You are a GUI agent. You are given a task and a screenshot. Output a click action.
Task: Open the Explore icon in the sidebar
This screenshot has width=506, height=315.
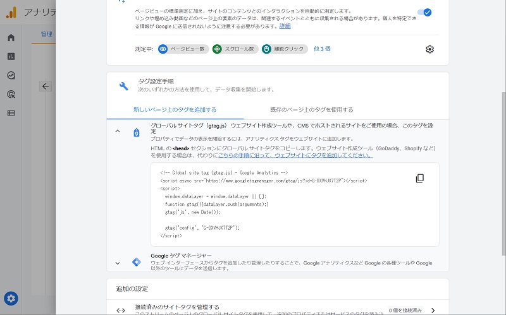(x=11, y=75)
